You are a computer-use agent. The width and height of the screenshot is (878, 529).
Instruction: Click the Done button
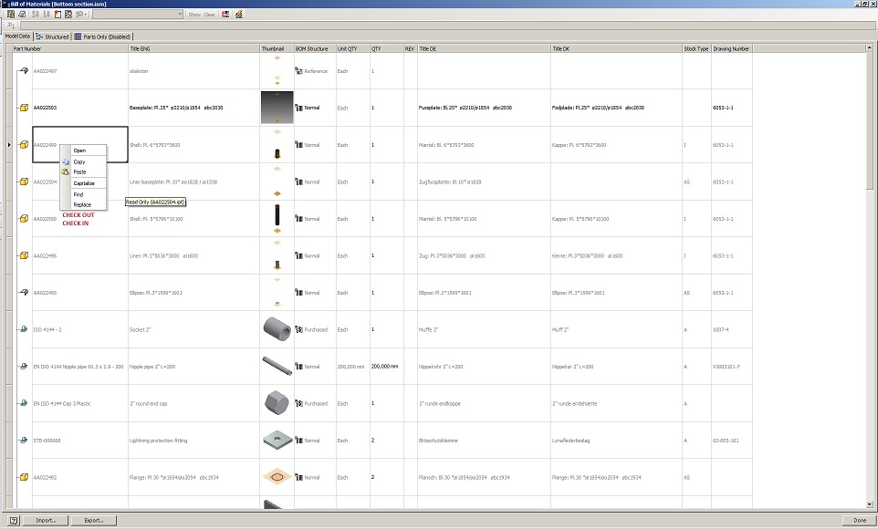point(858,518)
